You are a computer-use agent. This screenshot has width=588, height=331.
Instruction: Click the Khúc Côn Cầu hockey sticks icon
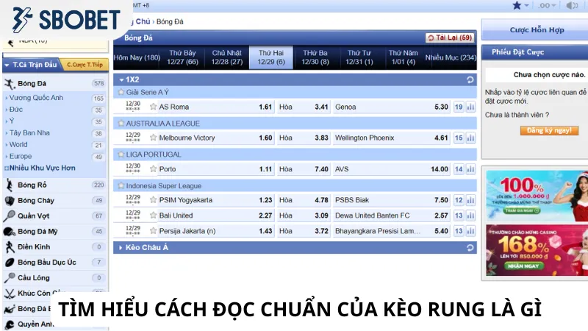[10, 293]
